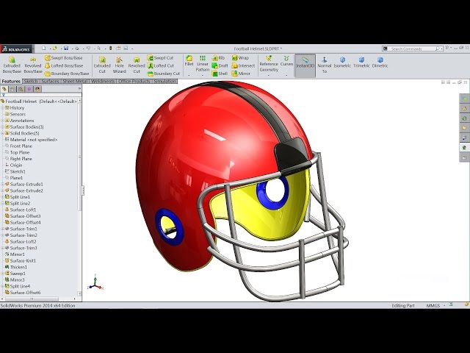Open the Hole Wizard
470x353 pixels.
point(119,65)
